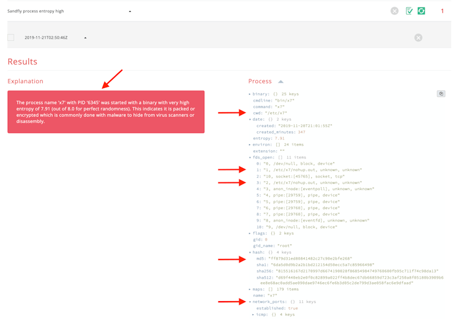Select fds_open entry 7 pipe:[29760]
This screenshot has height=319, width=456.
[298, 208]
